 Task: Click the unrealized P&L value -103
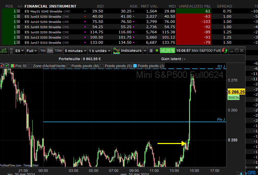click(x=206, y=22)
